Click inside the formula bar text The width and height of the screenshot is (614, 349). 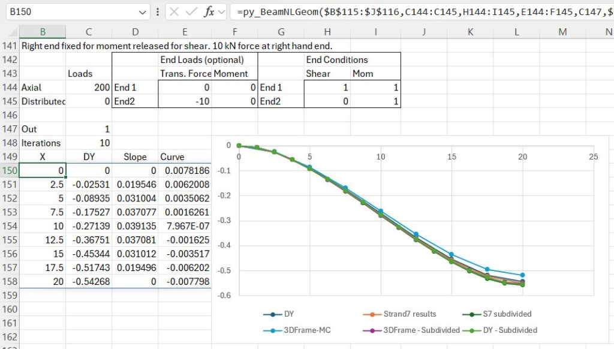[x=420, y=12]
